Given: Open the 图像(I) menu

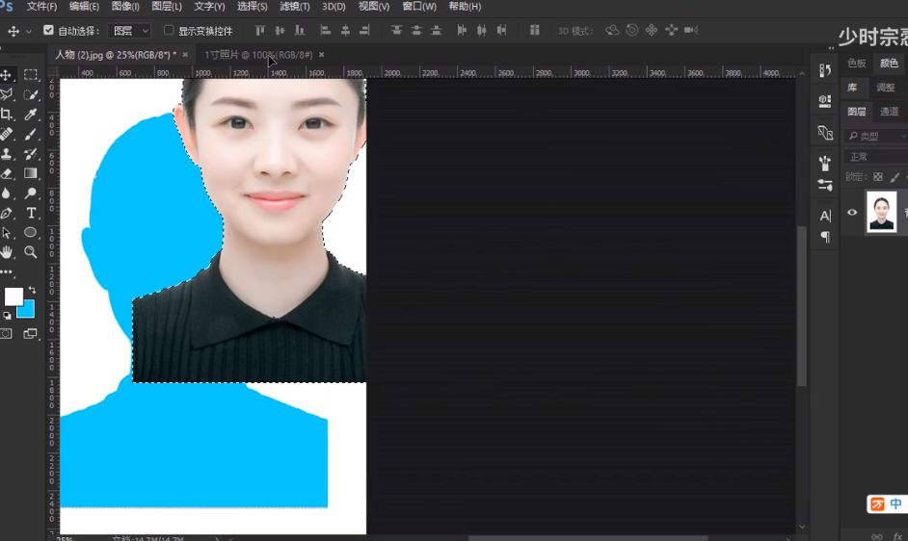Looking at the screenshot, I should (x=125, y=7).
